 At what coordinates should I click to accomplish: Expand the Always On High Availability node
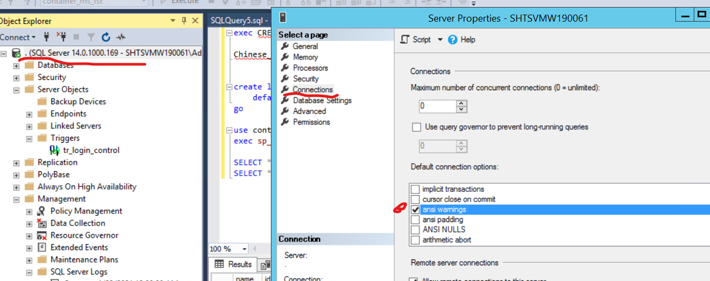coord(16,187)
